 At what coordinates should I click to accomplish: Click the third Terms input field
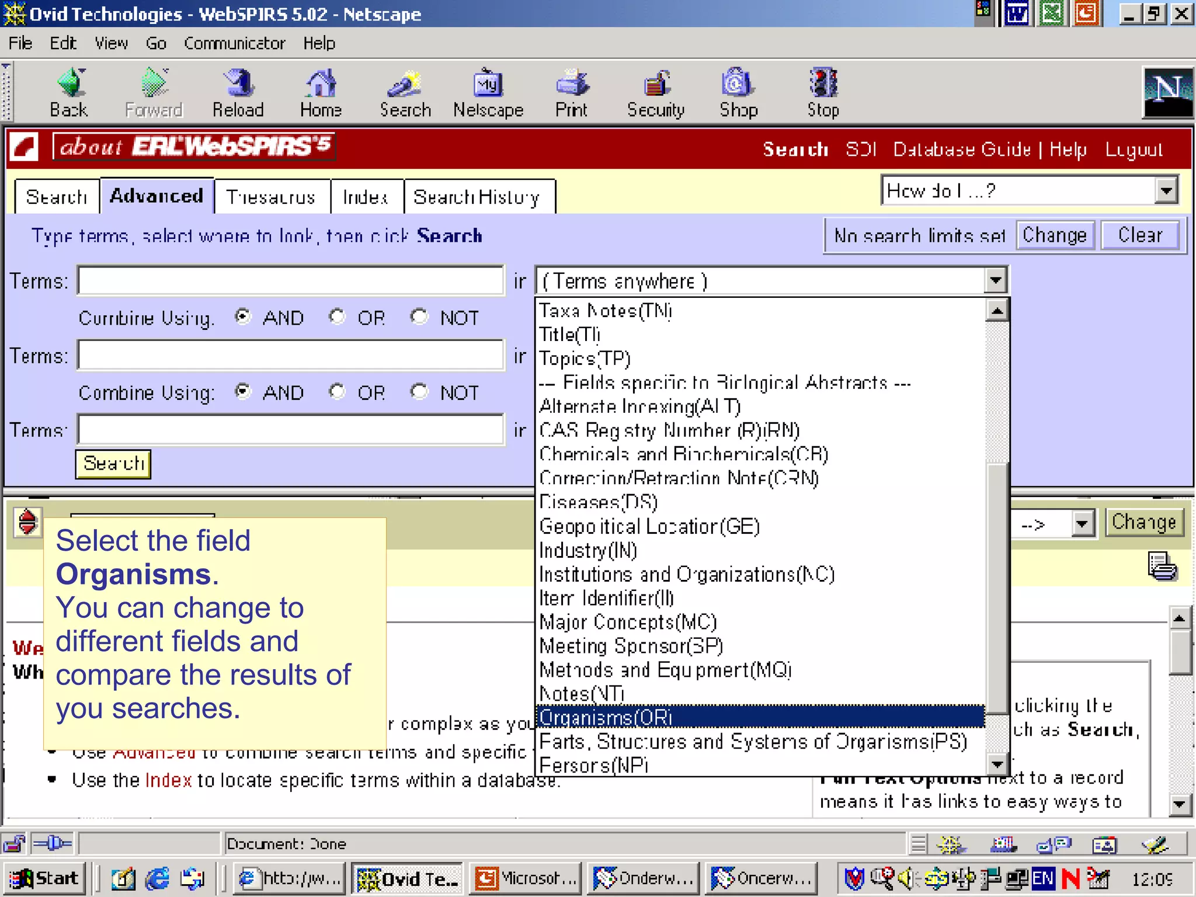(291, 430)
